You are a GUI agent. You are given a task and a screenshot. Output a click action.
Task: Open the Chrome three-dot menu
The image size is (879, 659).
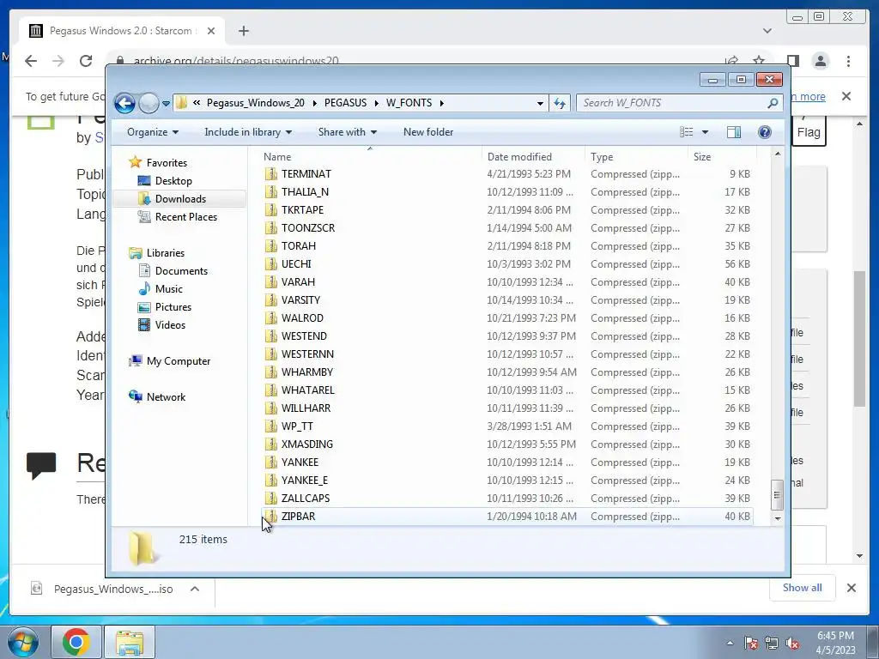(848, 61)
